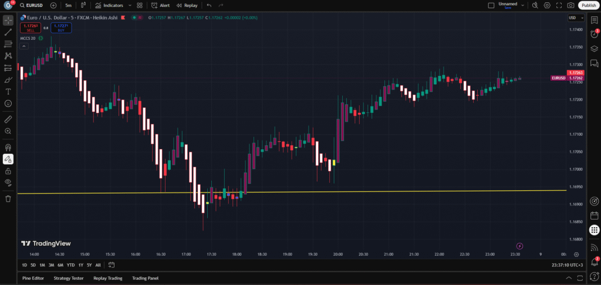Open the Go to date icon
601x285 pixels.
click(112, 265)
